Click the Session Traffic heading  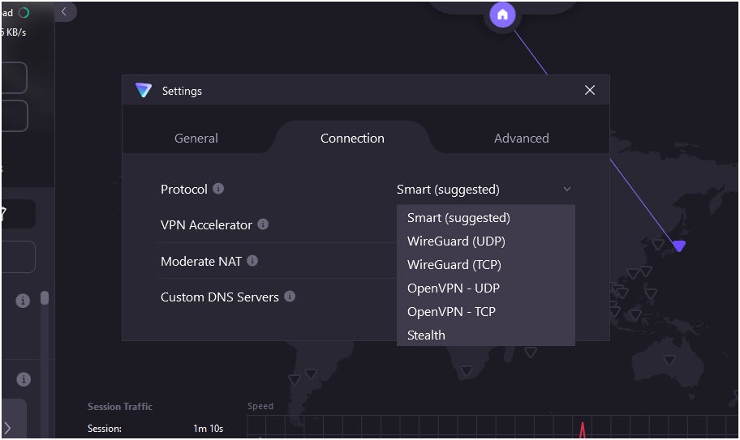pos(120,407)
